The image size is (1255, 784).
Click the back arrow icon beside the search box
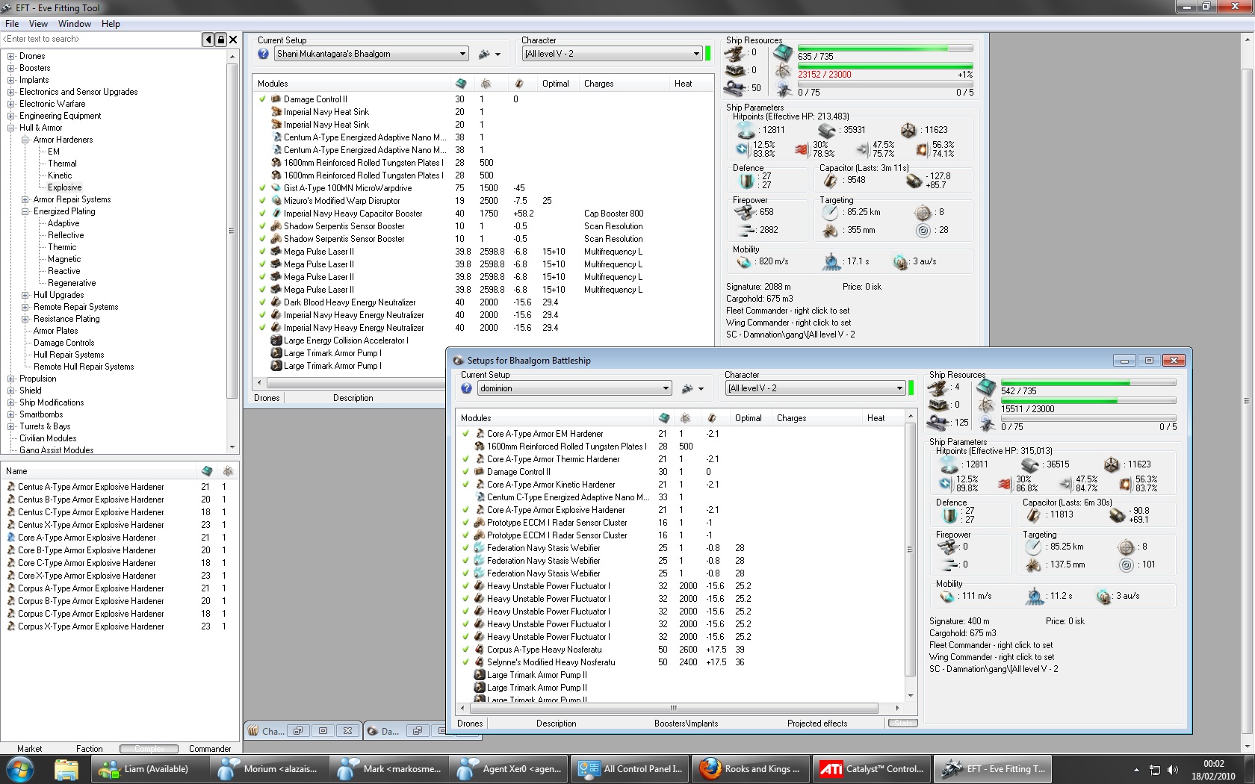point(208,40)
